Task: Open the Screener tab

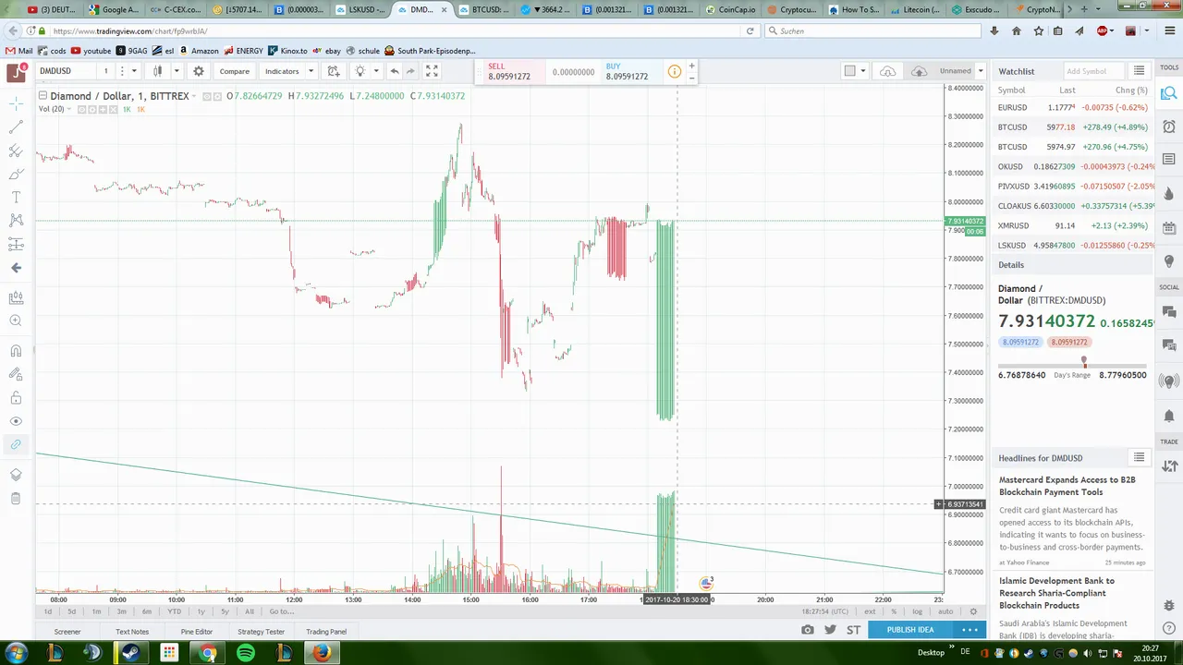Action: 67,632
